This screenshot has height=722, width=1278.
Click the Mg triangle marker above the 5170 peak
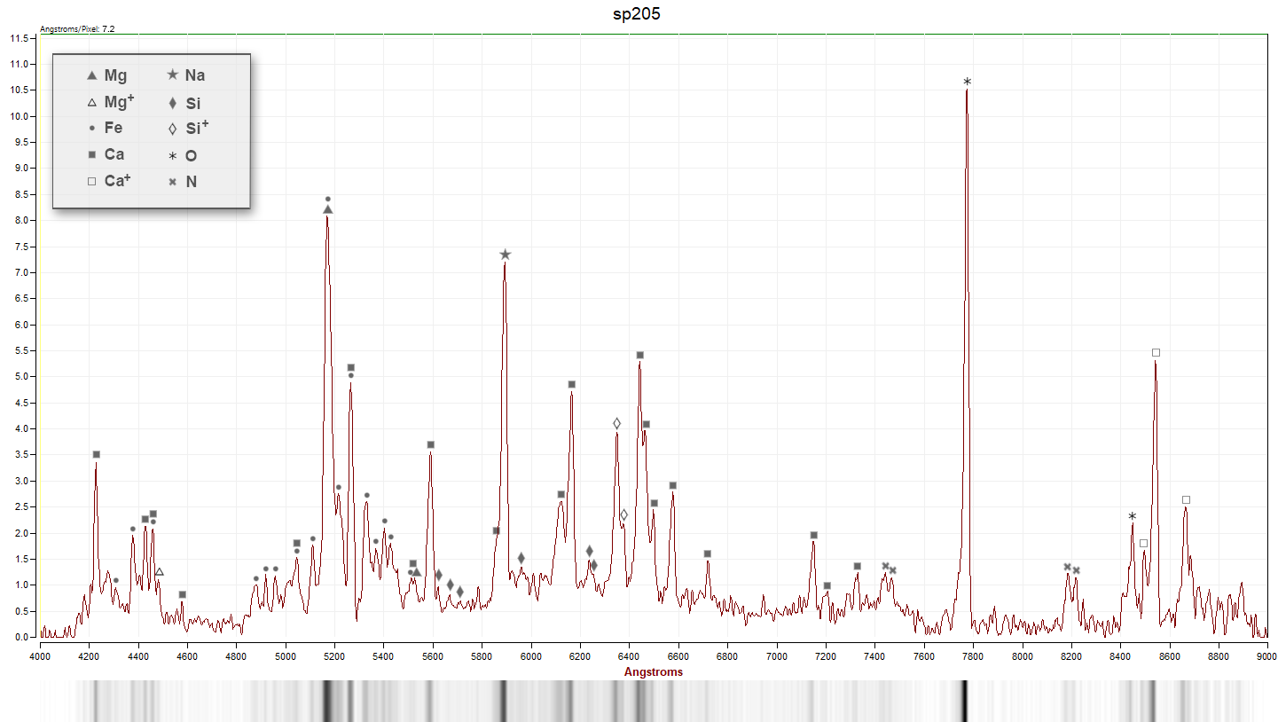(327, 210)
